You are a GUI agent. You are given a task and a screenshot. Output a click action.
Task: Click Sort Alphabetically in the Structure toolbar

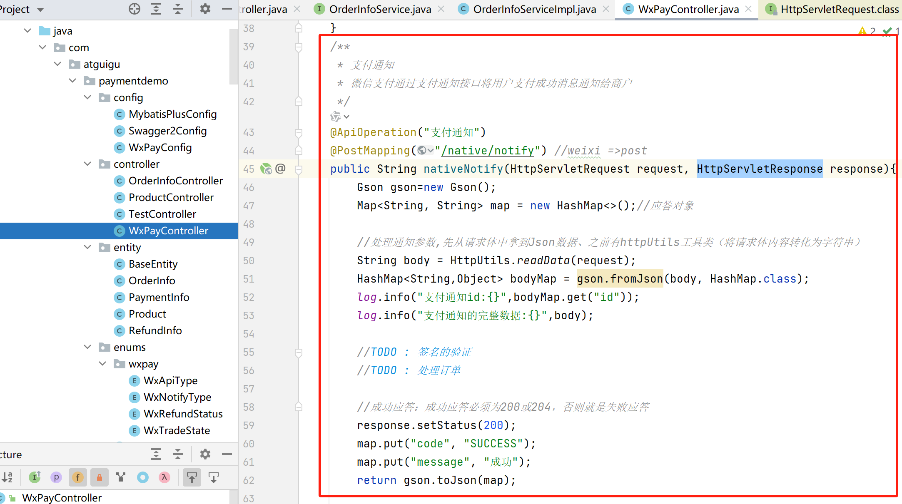click(7, 477)
